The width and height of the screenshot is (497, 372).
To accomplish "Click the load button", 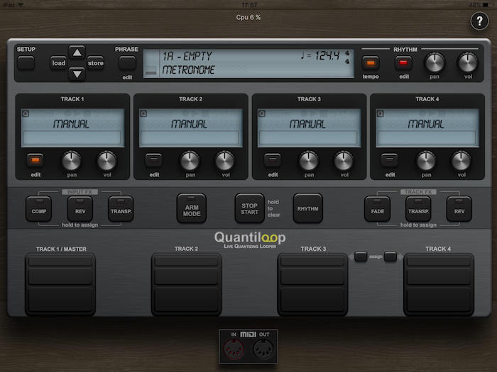I will [x=59, y=63].
